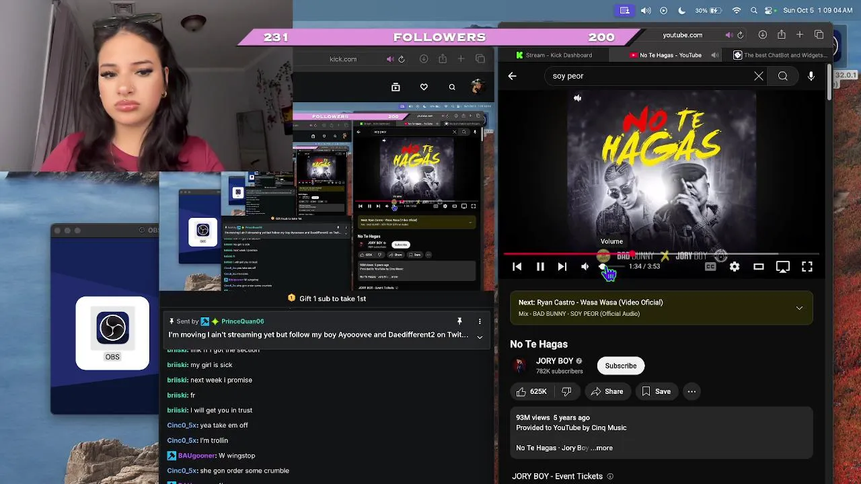The width and height of the screenshot is (861, 484).
Task: Open the clock showing Sun Oct 5
Action: pos(819,11)
